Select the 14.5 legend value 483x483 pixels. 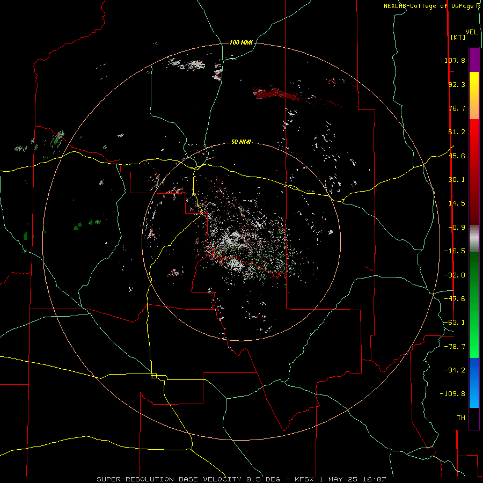457,203
